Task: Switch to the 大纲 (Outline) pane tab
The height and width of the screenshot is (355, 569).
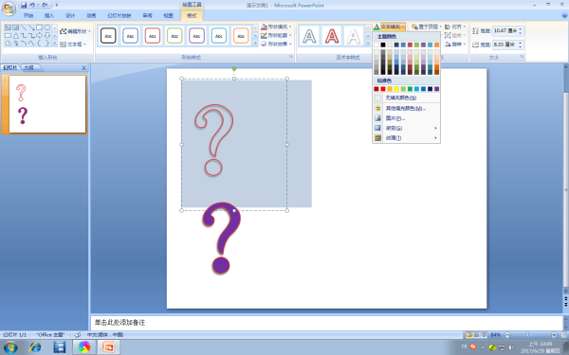Action: coord(29,68)
